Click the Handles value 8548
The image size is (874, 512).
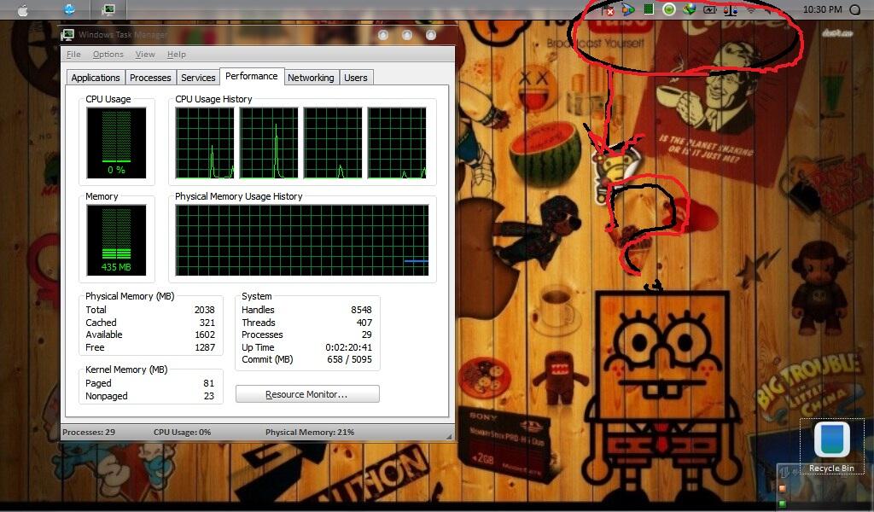coord(361,310)
